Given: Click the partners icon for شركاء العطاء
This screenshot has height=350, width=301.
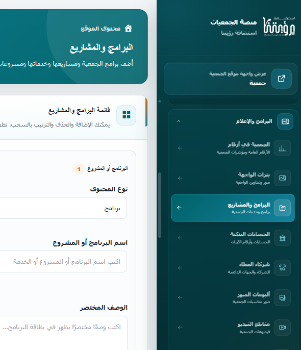Looking at the screenshot, I should pos(282,268).
